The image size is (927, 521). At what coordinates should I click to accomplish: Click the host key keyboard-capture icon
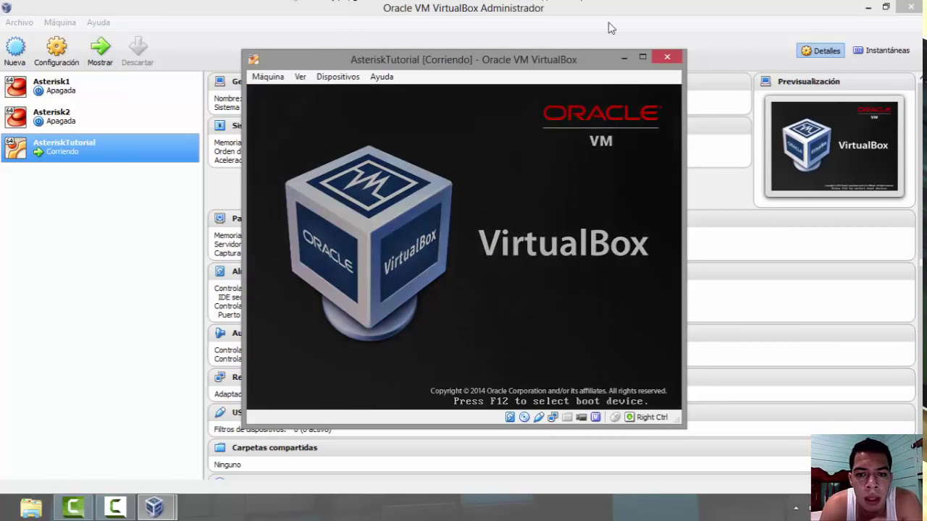coord(629,417)
